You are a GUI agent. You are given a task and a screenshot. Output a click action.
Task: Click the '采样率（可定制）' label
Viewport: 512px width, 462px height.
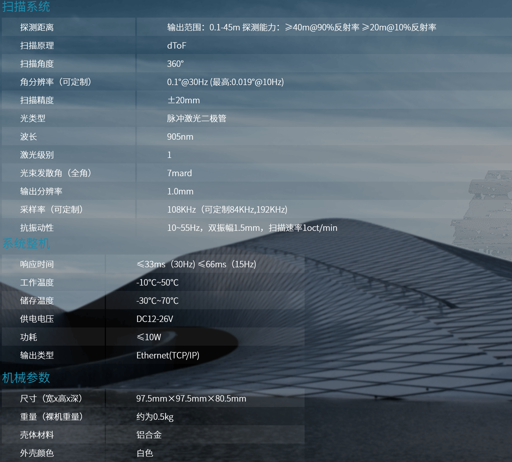pos(51,210)
